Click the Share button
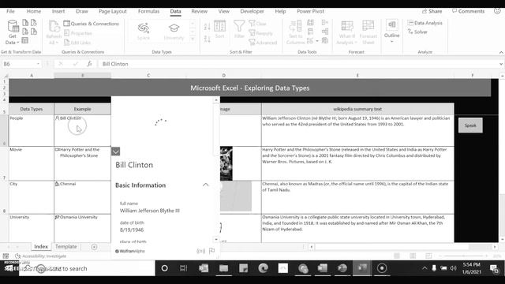Image resolution: width=505 pixels, height=284 pixels. coord(432,11)
